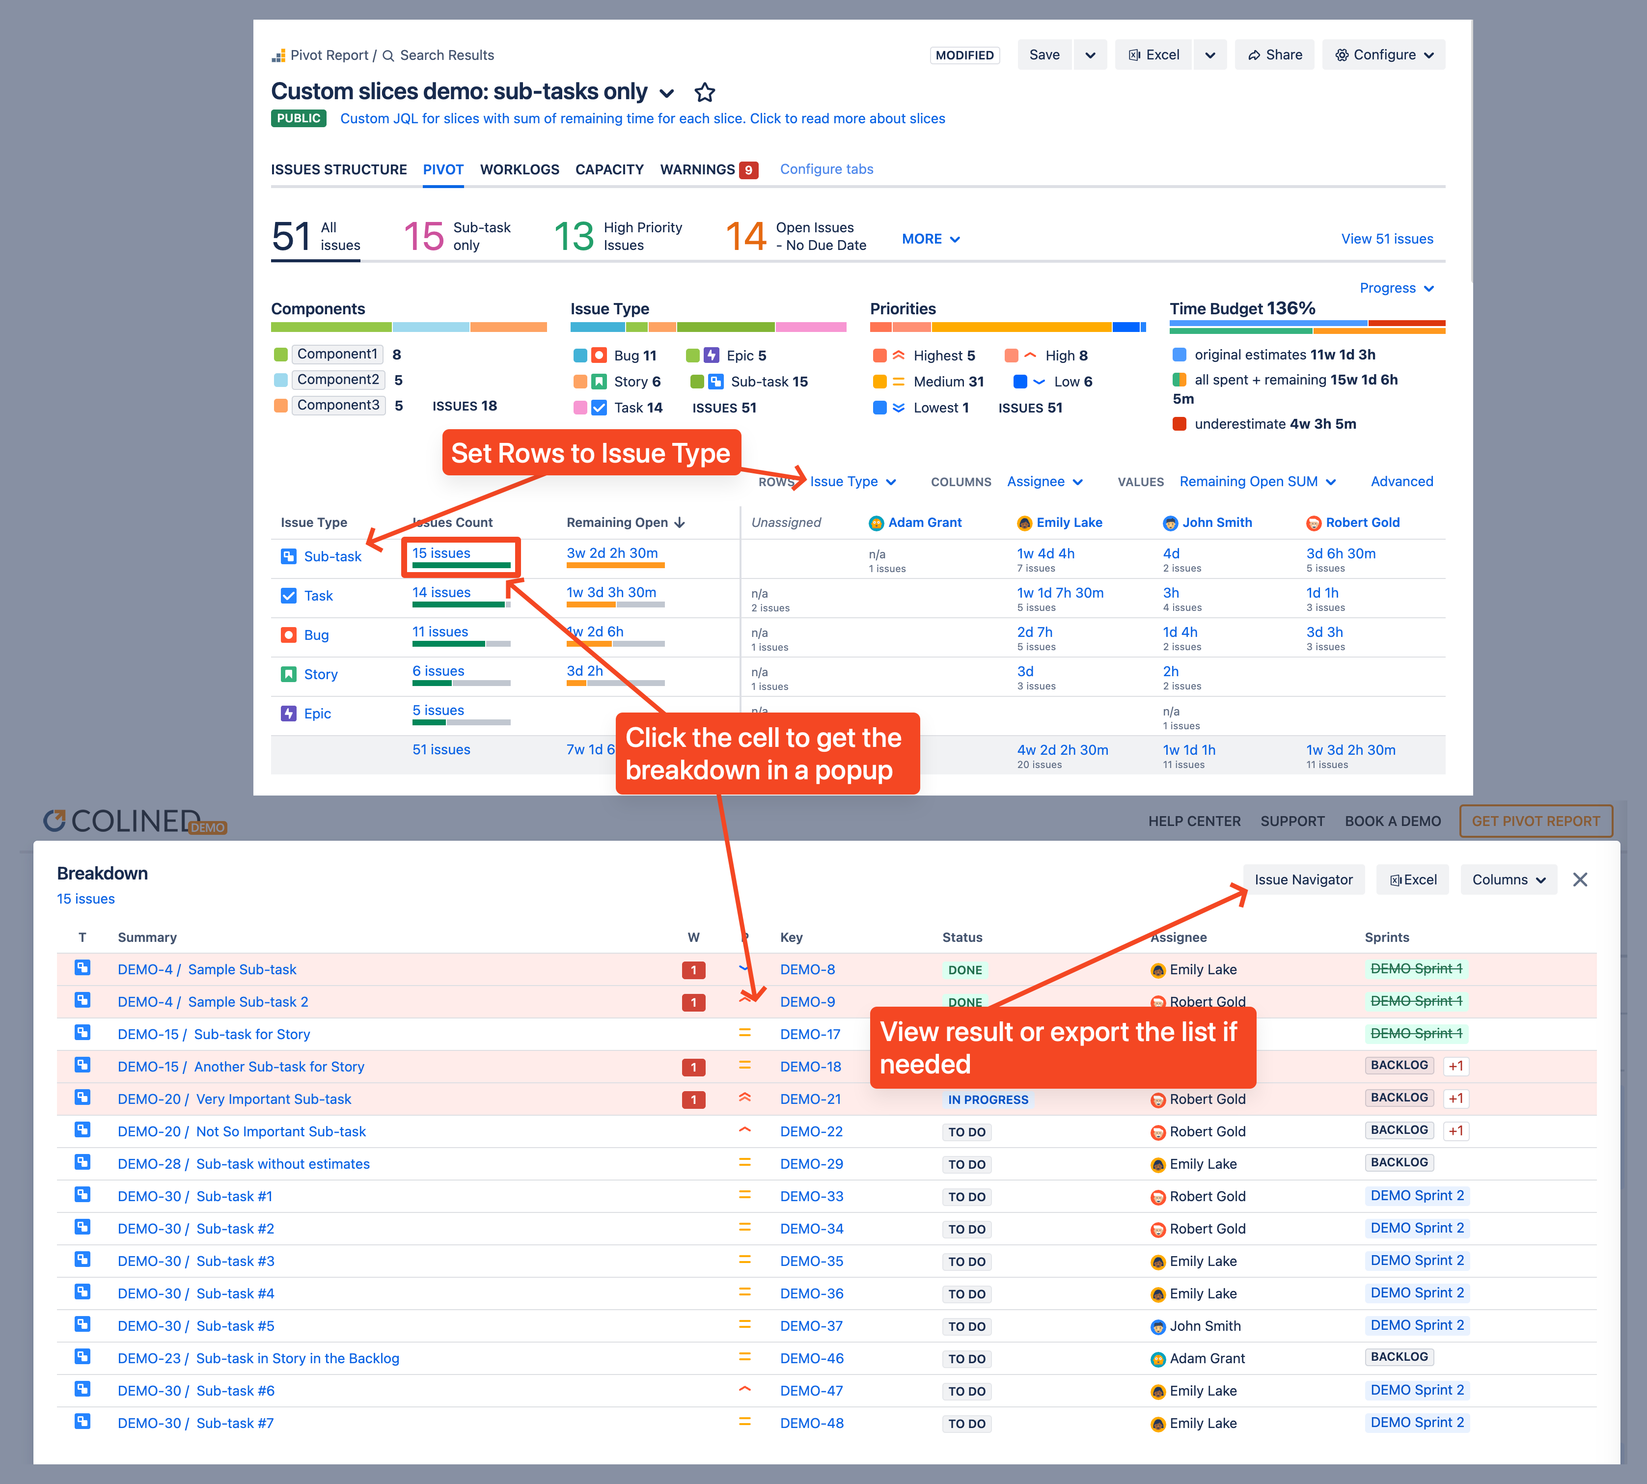Open the MORE metrics dropdown
This screenshot has height=1484, width=1647.
[930, 239]
